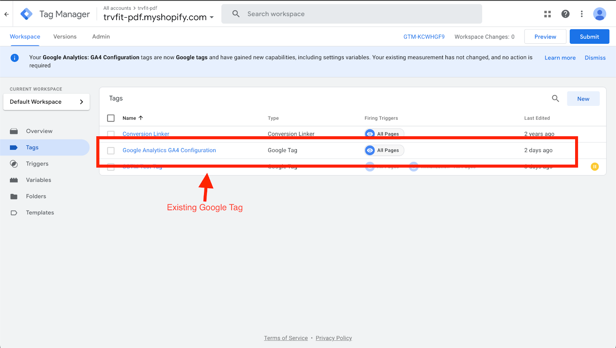Open the help question mark icon

tap(565, 14)
